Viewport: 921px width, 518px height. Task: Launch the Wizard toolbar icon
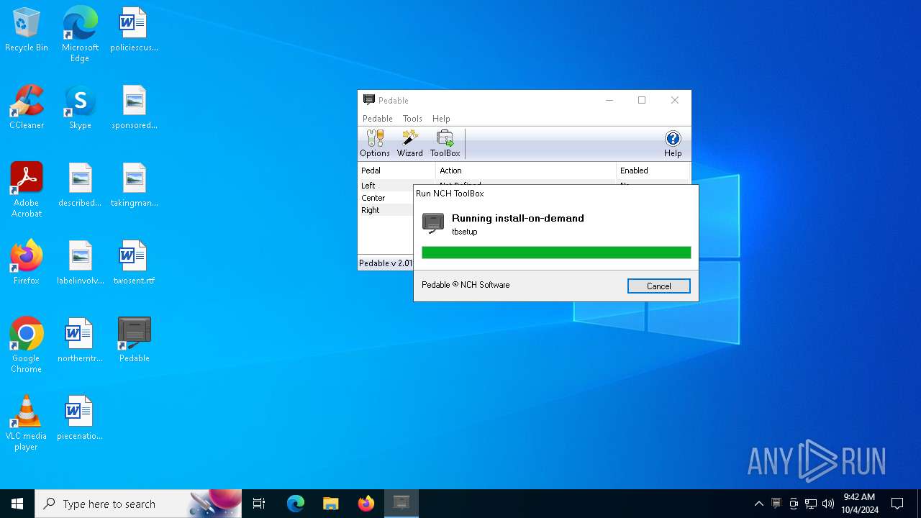point(410,143)
